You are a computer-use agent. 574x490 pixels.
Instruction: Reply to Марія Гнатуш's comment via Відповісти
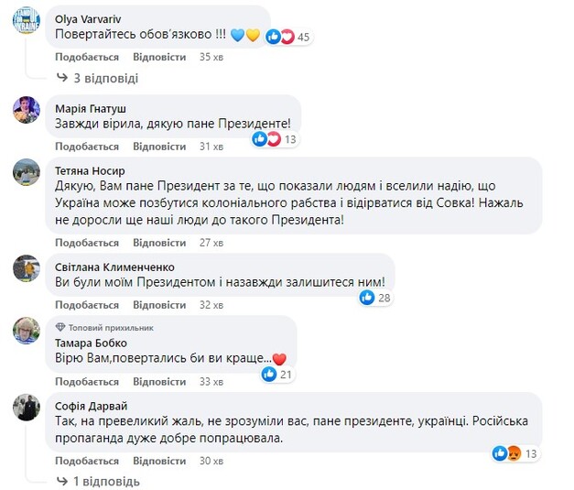159,147
